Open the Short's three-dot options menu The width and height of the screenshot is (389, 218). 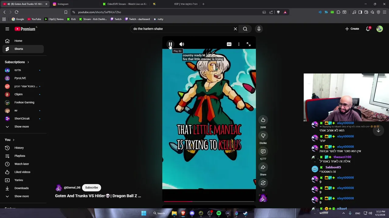[239, 44]
